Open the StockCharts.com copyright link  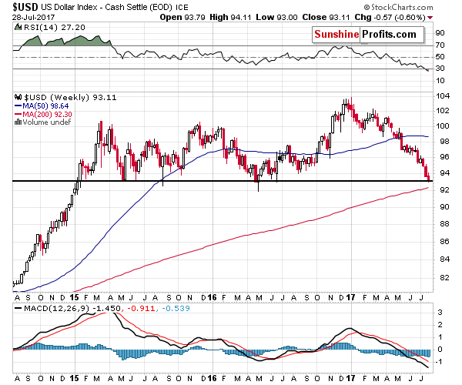pyautogui.click(x=398, y=7)
